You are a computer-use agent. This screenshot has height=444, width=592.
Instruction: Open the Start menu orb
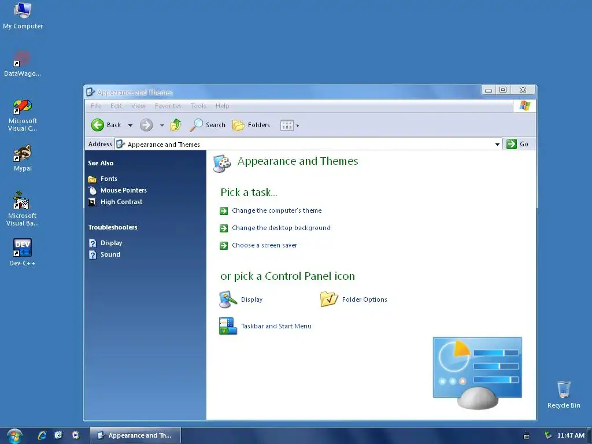[x=14, y=436]
